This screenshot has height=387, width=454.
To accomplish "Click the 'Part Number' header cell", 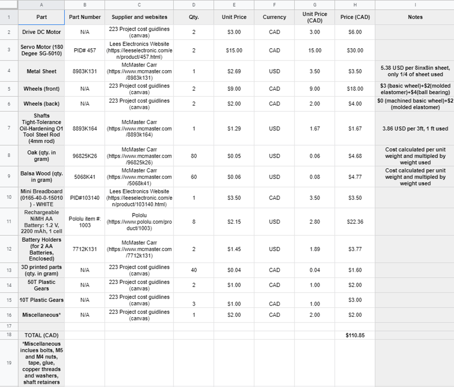I will [x=85, y=17].
